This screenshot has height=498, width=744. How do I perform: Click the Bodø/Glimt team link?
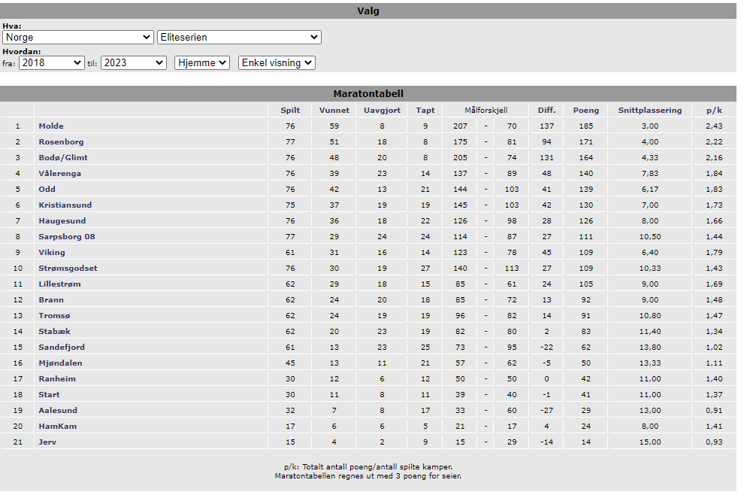point(63,157)
